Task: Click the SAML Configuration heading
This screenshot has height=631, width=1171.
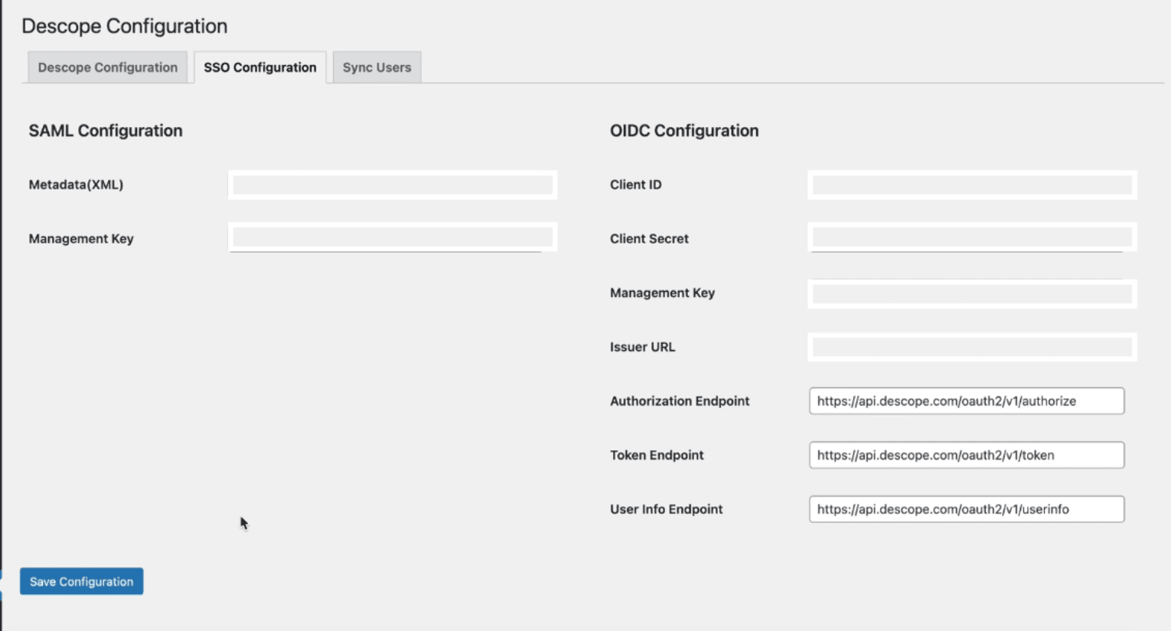Action: click(105, 130)
